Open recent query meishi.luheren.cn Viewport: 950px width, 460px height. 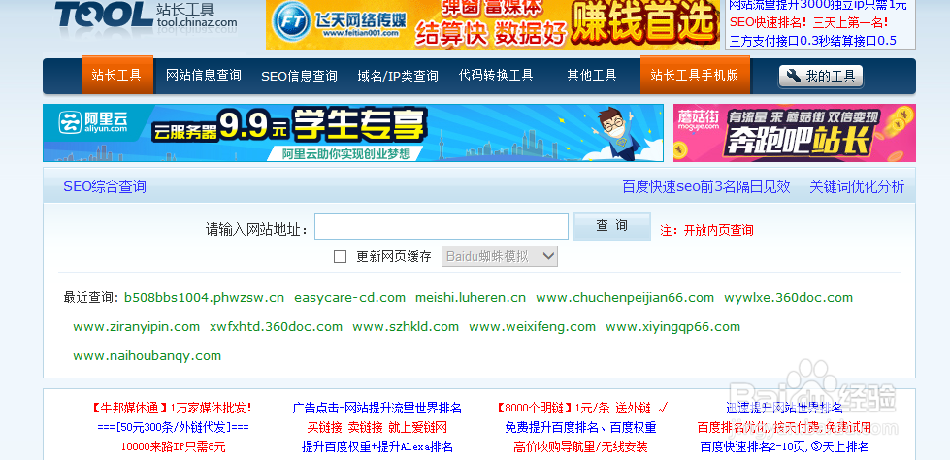pos(471,298)
